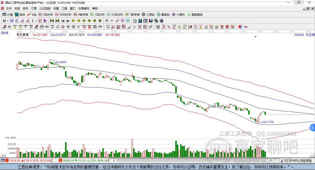Open the calendar icon in toolbar

135,21
